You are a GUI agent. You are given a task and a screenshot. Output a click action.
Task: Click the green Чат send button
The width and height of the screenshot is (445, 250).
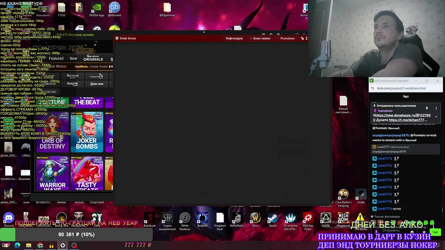(x=435, y=232)
